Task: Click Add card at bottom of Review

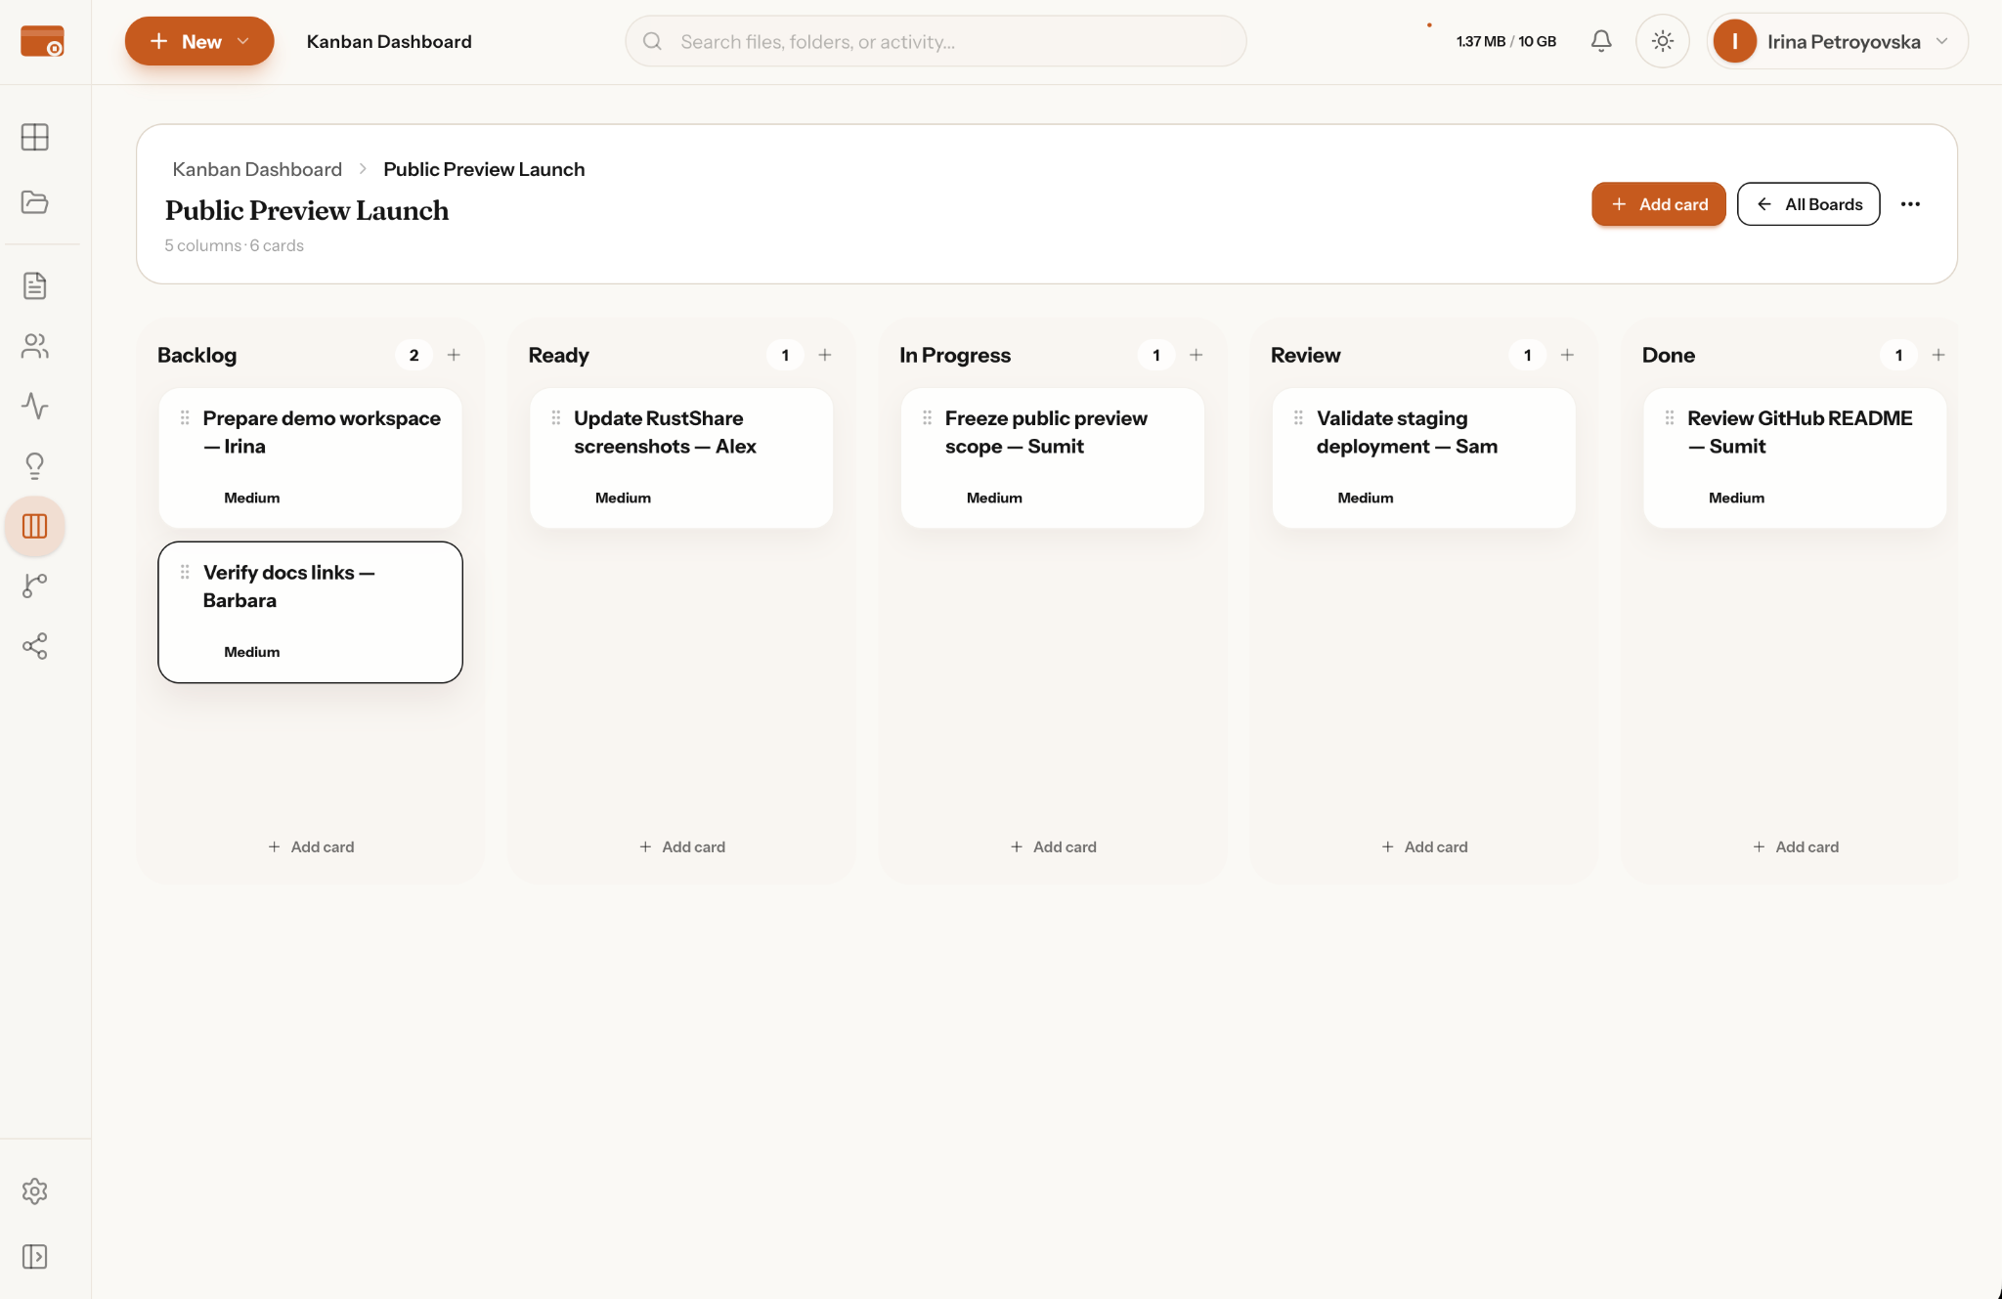Action: click(1424, 846)
